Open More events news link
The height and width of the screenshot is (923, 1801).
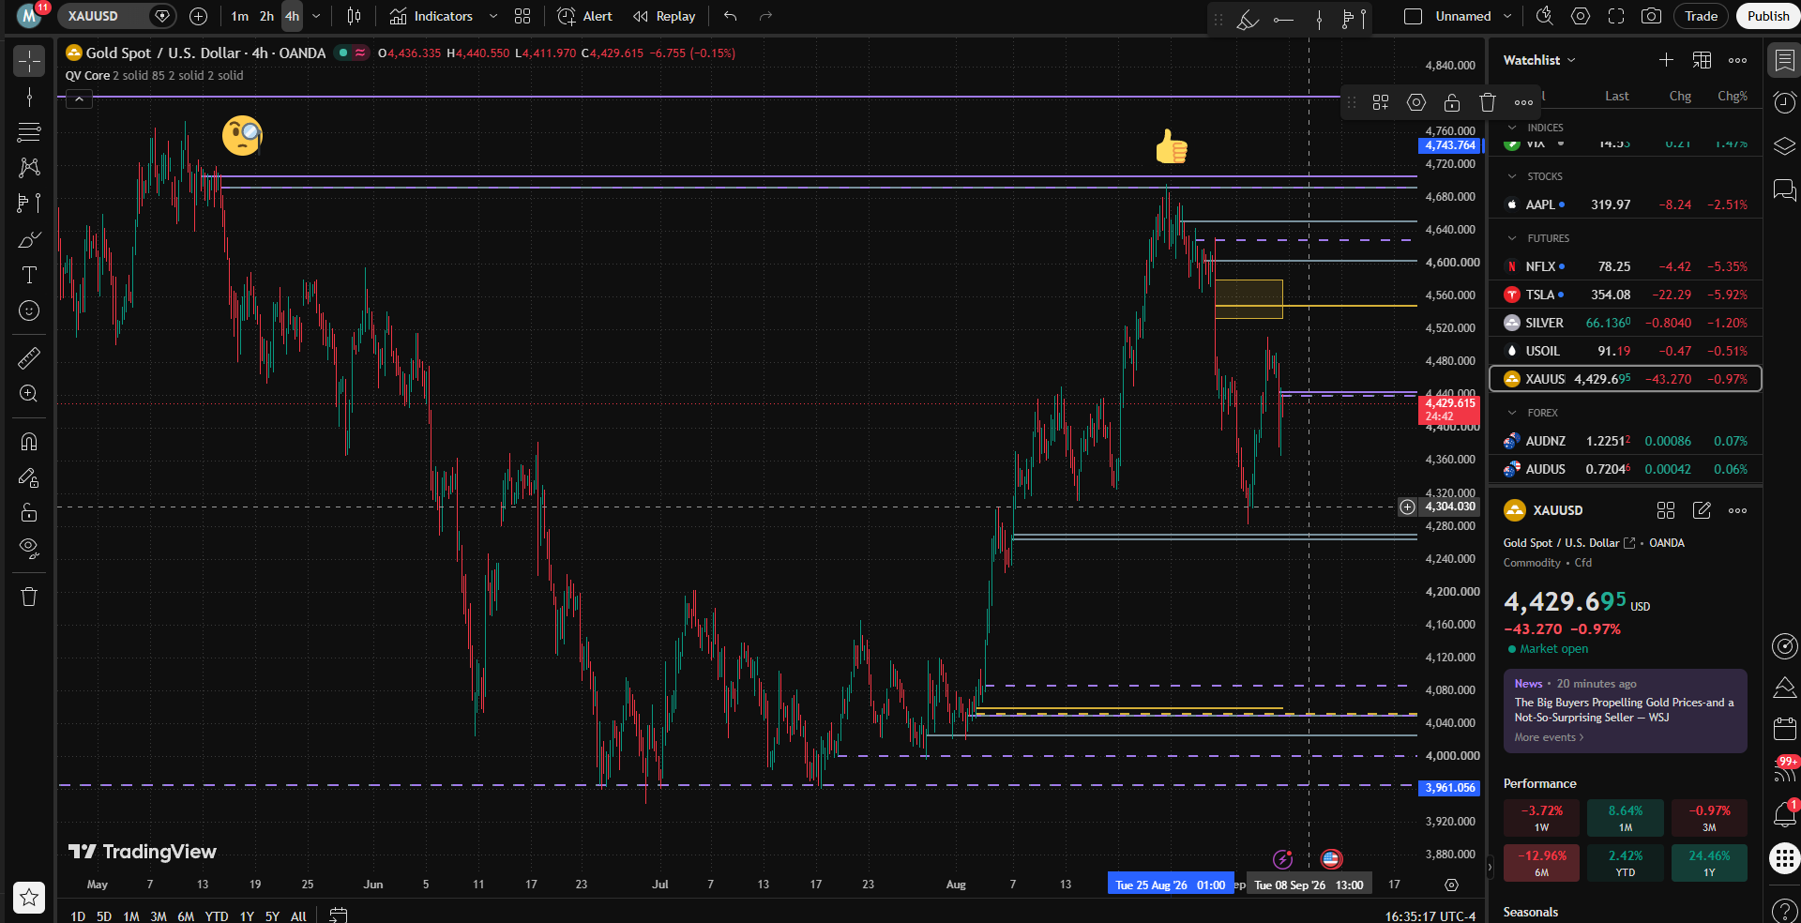click(1549, 737)
